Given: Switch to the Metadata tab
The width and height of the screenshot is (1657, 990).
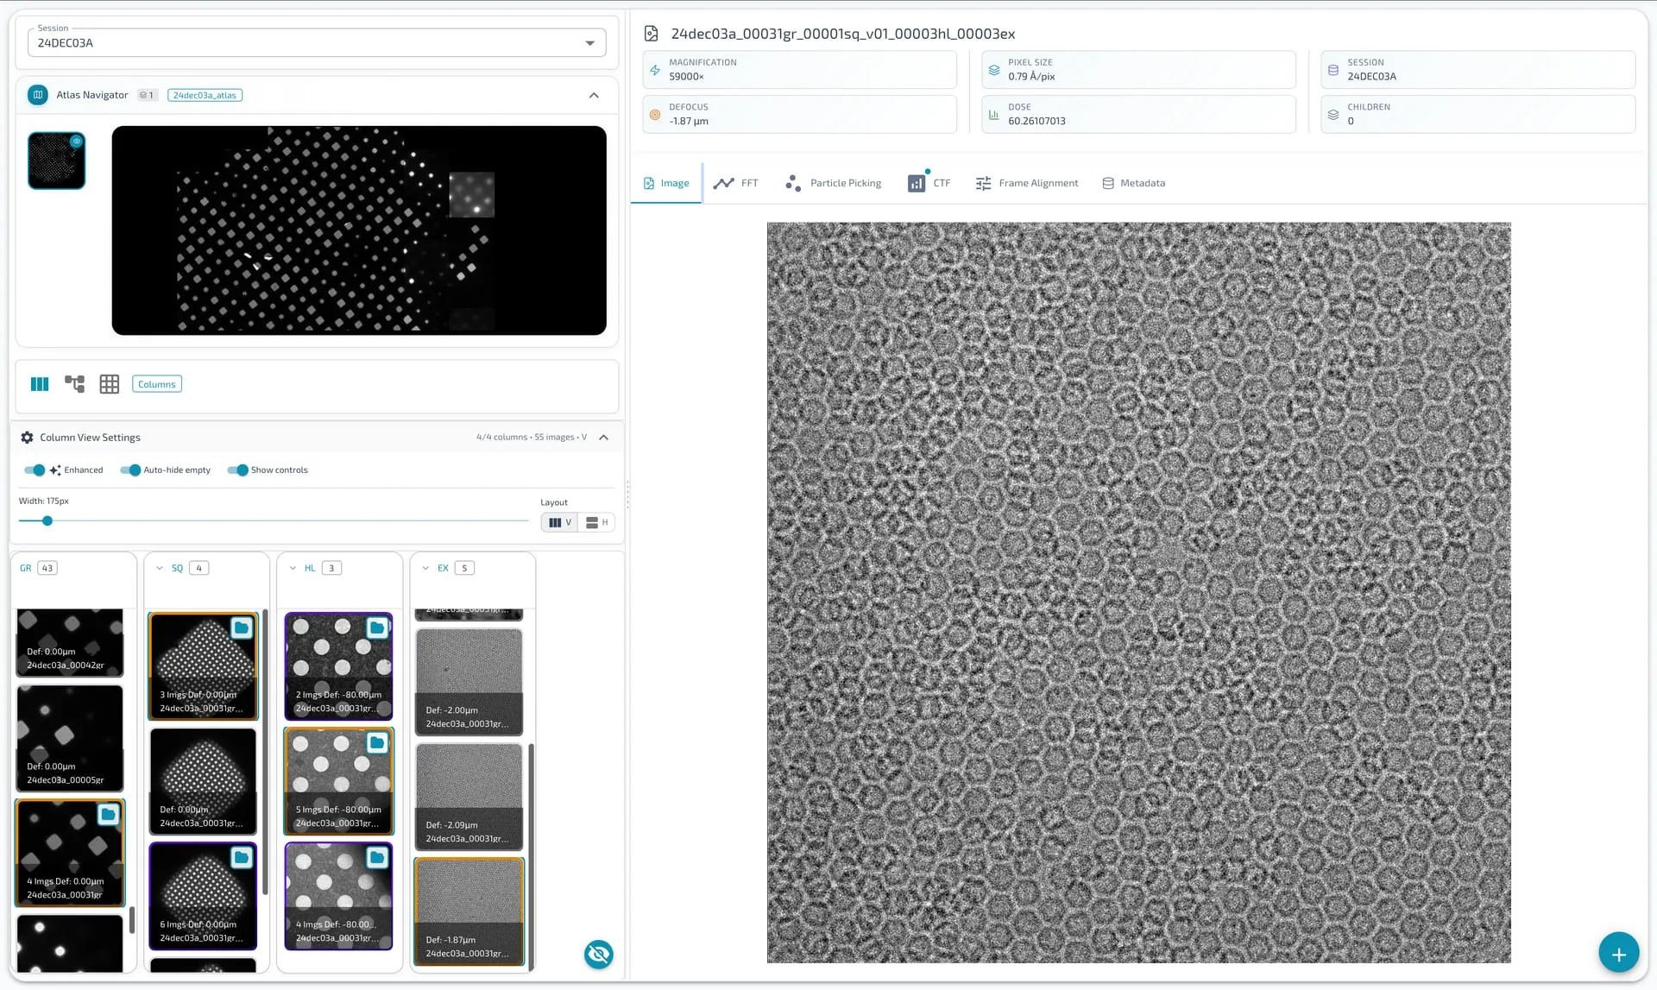Looking at the screenshot, I should coord(1134,183).
